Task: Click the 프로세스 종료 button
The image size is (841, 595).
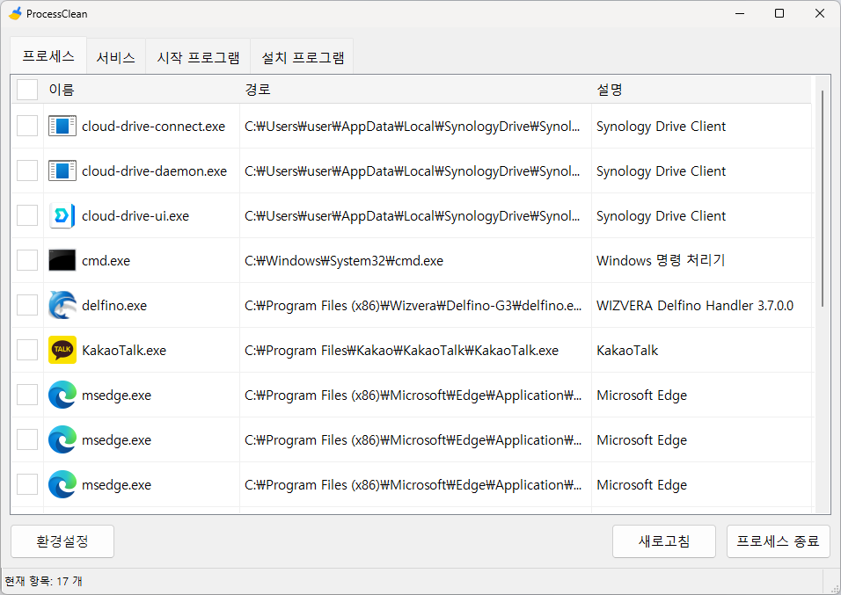Action: 779,541
